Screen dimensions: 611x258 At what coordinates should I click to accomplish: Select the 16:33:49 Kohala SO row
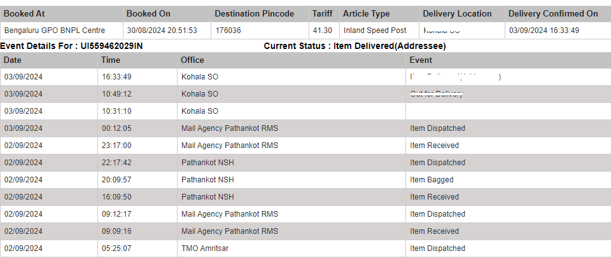305,77
